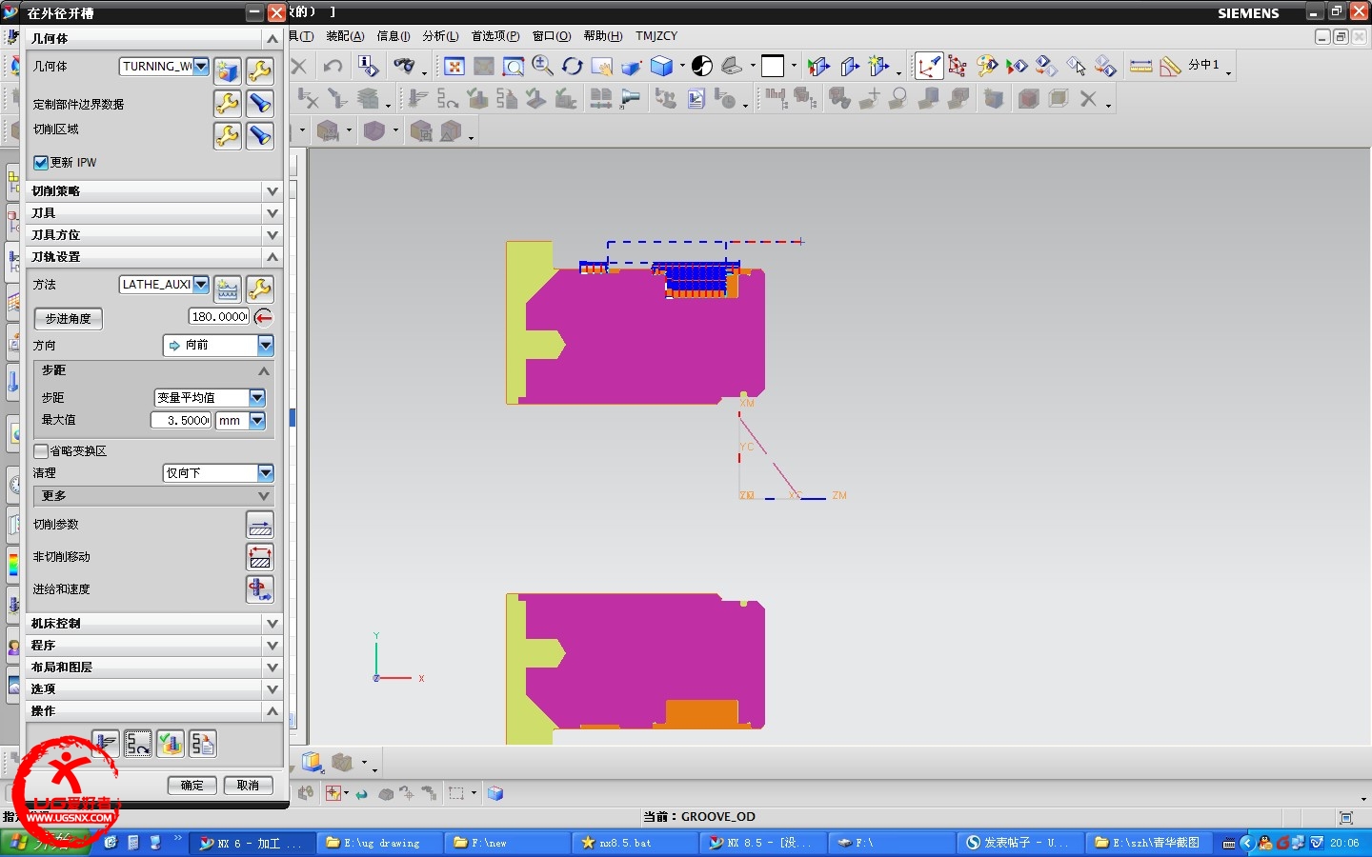This screenshot has height=857, width=1372.
Task: Click the 确定 button
Action: [x=192, y=786]
